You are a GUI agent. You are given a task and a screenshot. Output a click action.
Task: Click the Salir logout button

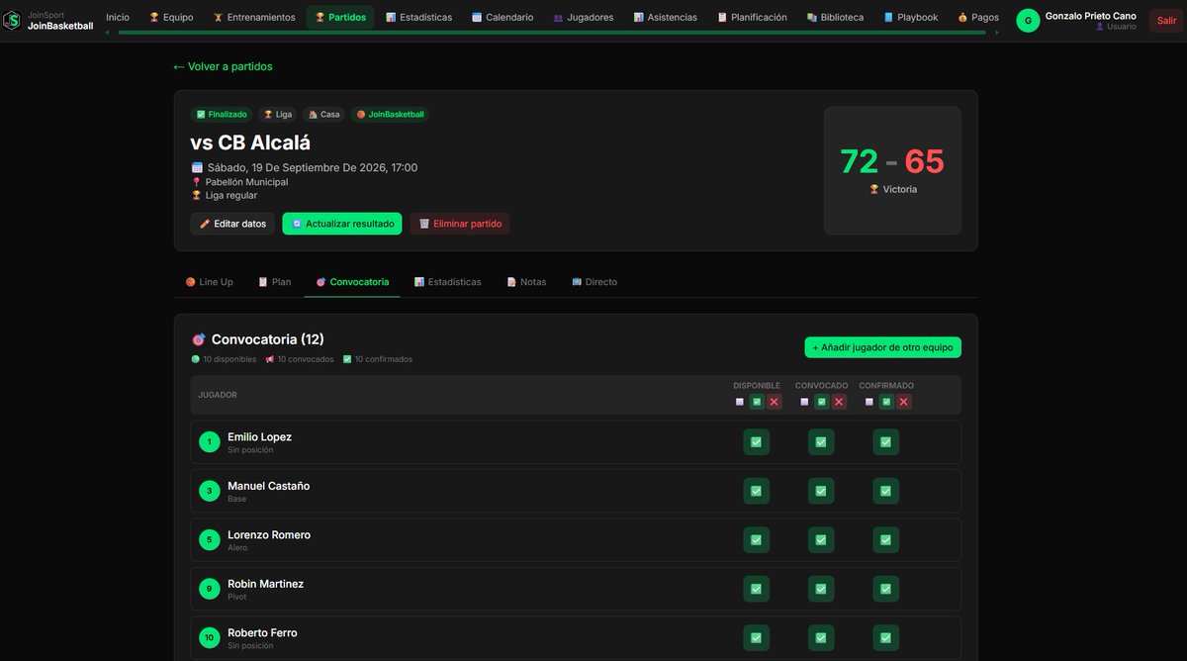1167,21
